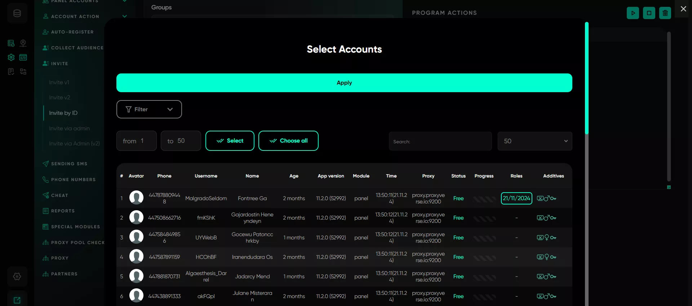Collapse the Invite menu section
The image size is (692, 306).
tap(59, 64)
